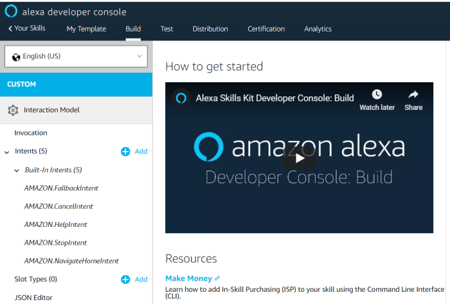Click the Watch later clock icon
Screen dimensions: 450x304
(377, 95)
